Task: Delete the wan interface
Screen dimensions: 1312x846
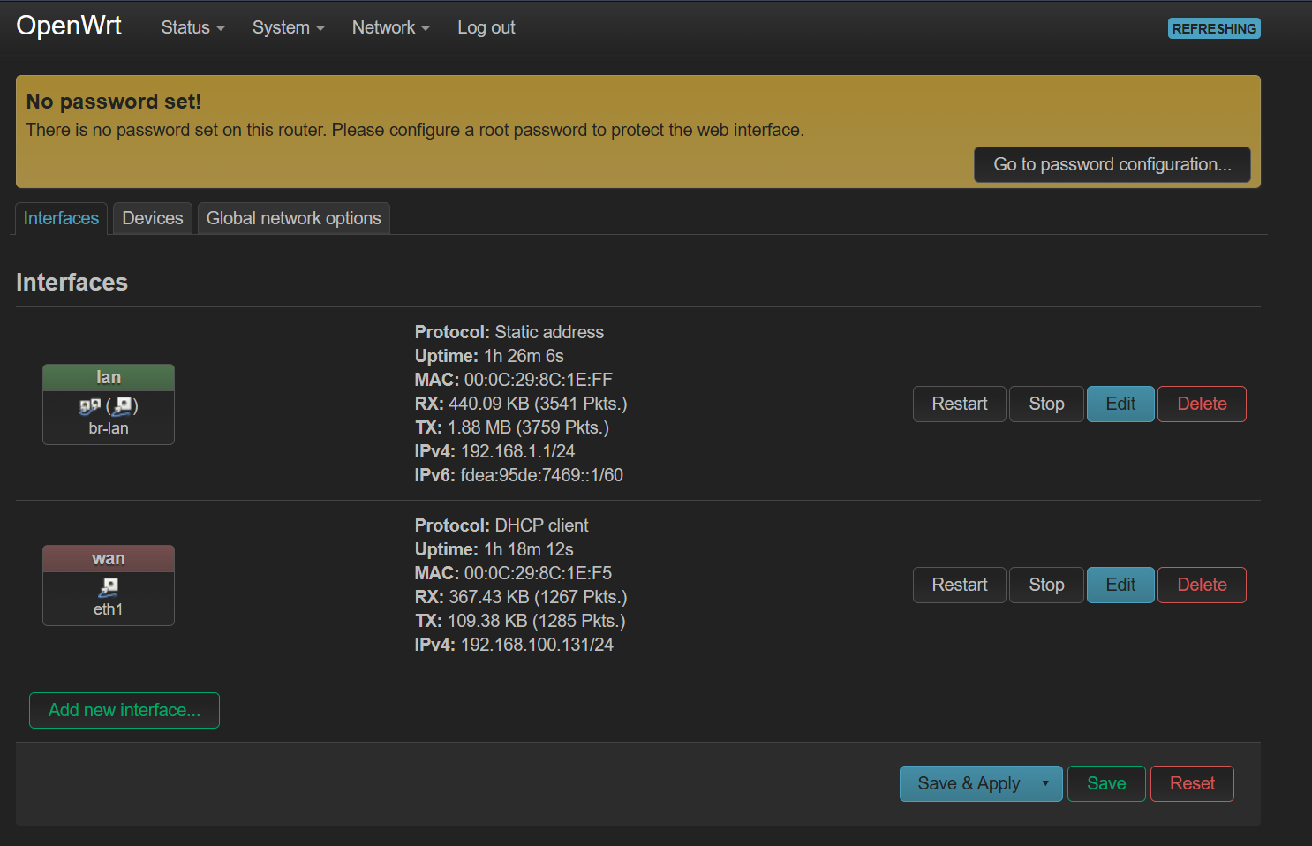Action: pyautogui.click(x=1202, y=585)
